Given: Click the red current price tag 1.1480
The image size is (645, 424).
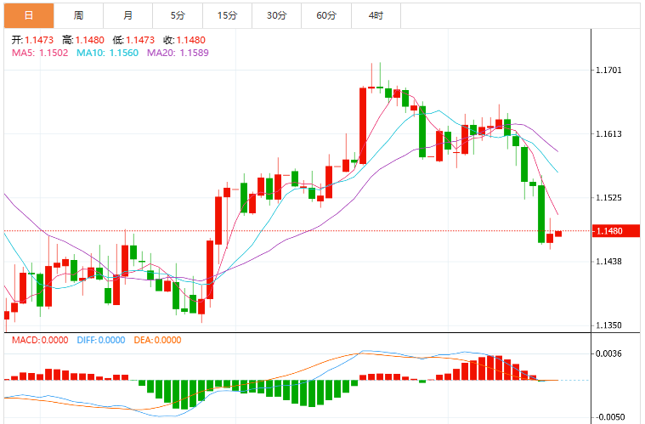Looking at the screenshot, I should tap(616, 231).
